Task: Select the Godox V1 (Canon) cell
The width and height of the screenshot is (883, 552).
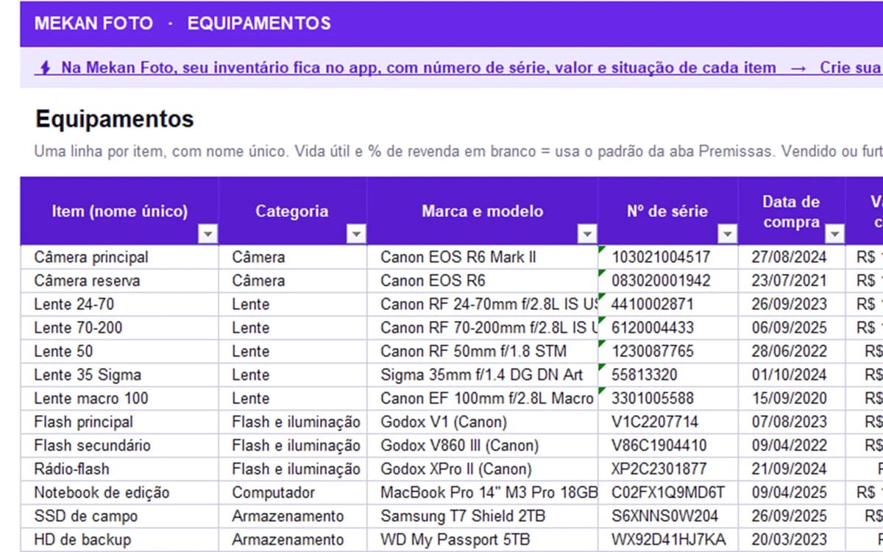Action: (x=483, y=422)
